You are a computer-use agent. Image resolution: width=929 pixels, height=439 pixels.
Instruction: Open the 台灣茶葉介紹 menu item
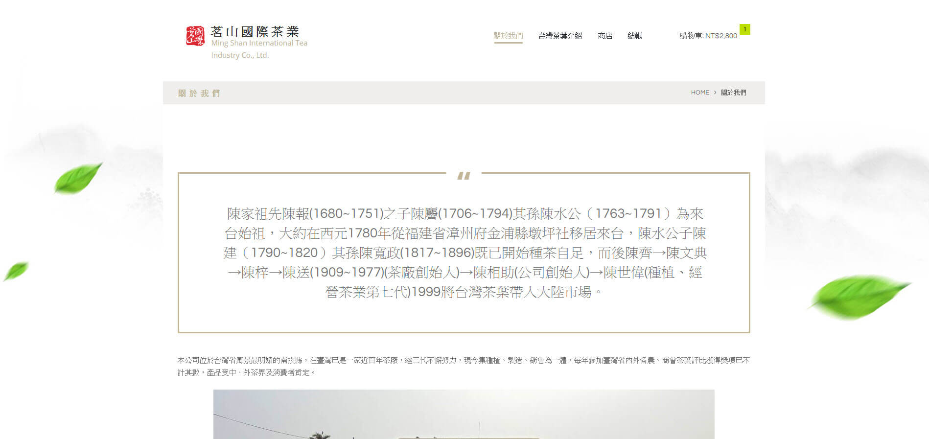pos(560,36)
